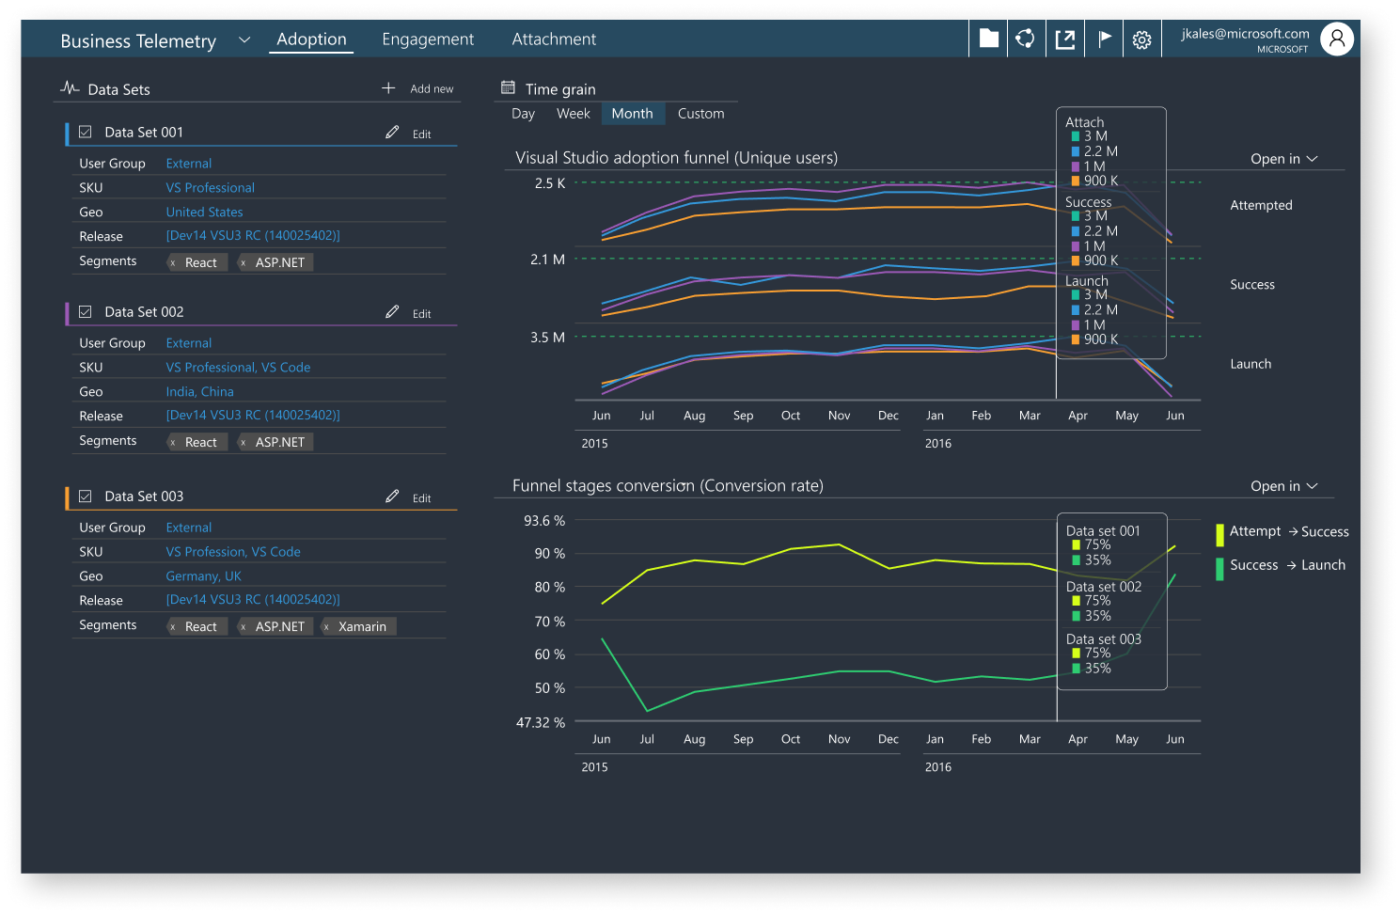This screenshot has height=914, width=1400.
Task: Click pencil icon for Data Set 003
Action: tap(392, 496)
